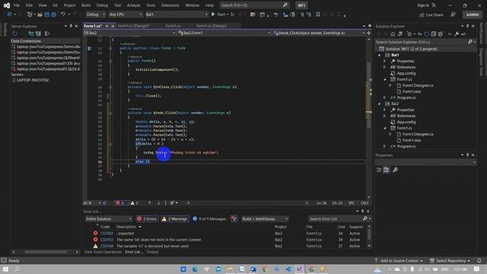Switch to the Form1.cs [Design]* tab
This screenshot has height=274, width=487.
[134, 26]
